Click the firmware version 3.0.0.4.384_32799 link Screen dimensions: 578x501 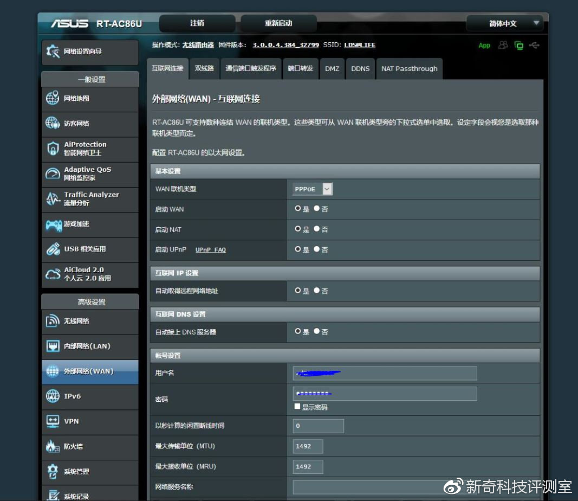click(x=285, y=45)
